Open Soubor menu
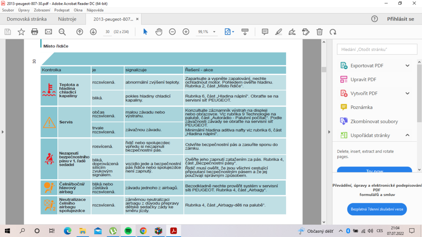 [8, 10]
